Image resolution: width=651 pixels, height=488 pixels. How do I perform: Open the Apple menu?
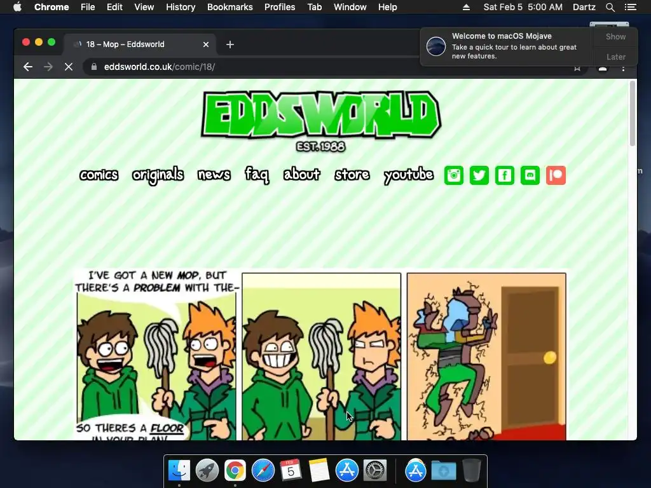tap(17, 7)
